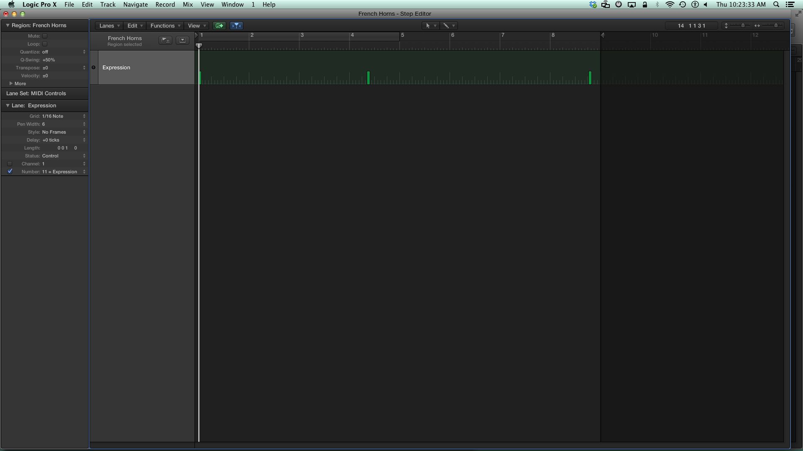Select the expression event bar near bar 9

point(590,78)
